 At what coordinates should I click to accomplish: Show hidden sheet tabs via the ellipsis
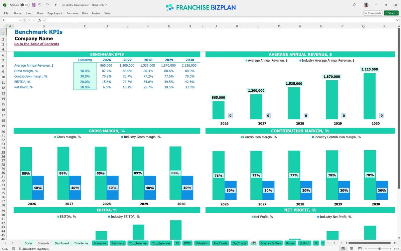click(x=328, y=243)
